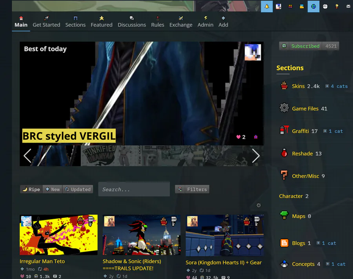353x279 pixels.
Task: Click the globe icon in the top bar
Action: pos(313,6)
